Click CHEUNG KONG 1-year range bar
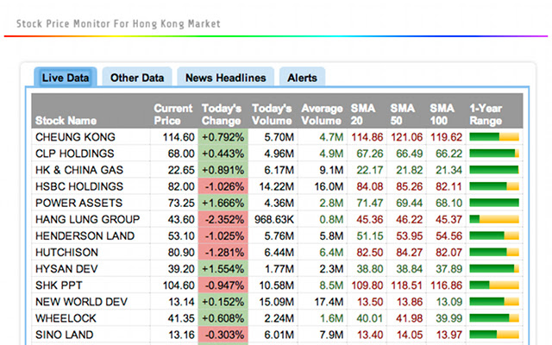Screen dimensions: 552x345 (x=494, y=136)
